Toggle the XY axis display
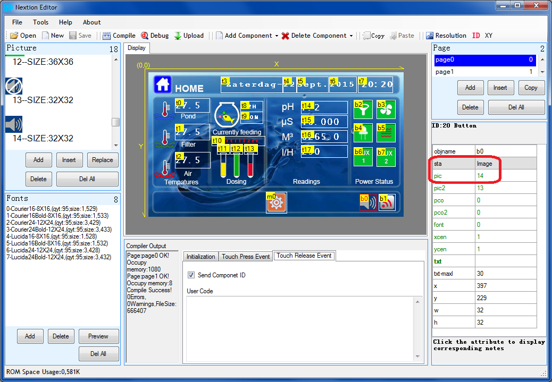Screen dimensions: 552x382 point(489,36)
